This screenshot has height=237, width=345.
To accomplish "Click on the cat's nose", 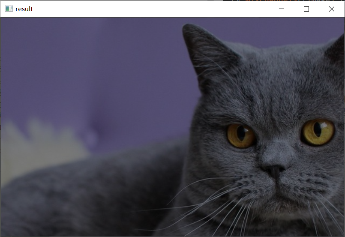I will click(274, 169).
